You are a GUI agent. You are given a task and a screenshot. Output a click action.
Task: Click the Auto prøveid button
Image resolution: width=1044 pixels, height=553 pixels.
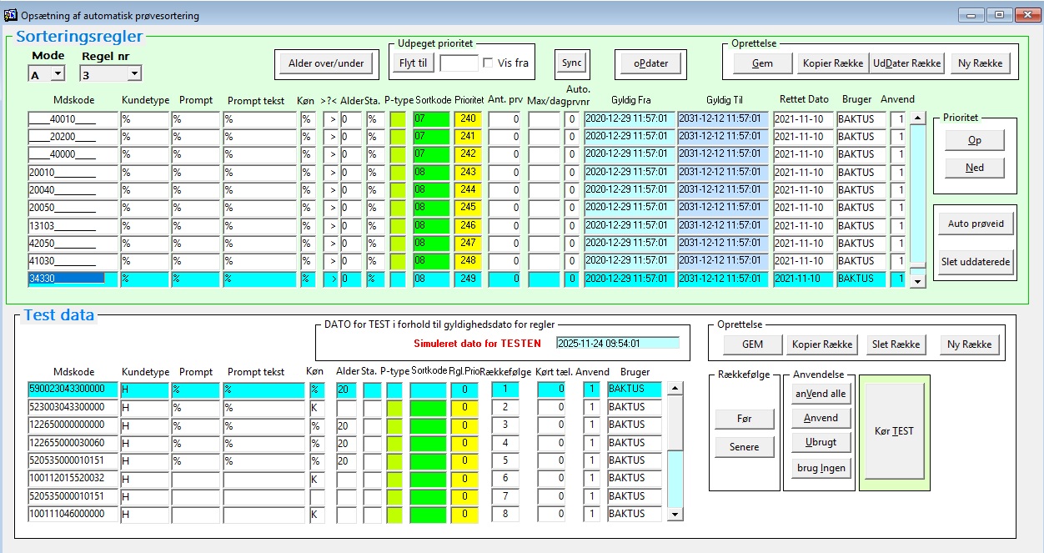click(x=976, y=224)
